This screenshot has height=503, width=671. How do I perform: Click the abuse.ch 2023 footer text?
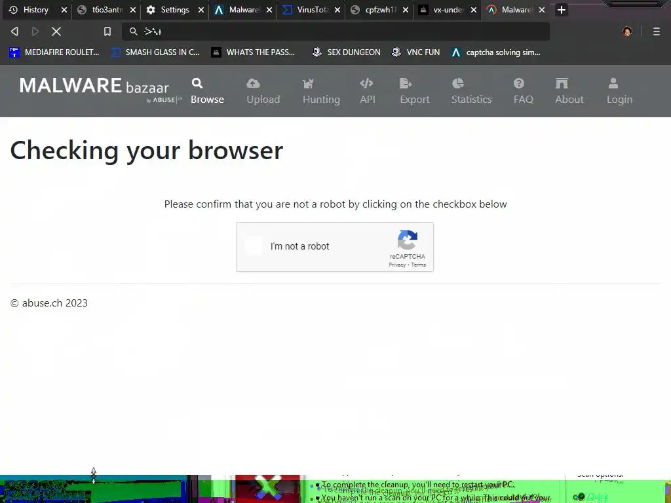(48, 303)
